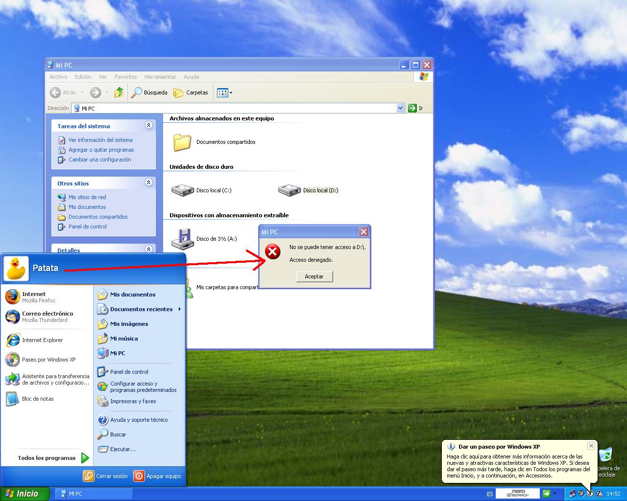
Task: Open Documentos compartidos link in sidebar
Action: pos(98,217)
